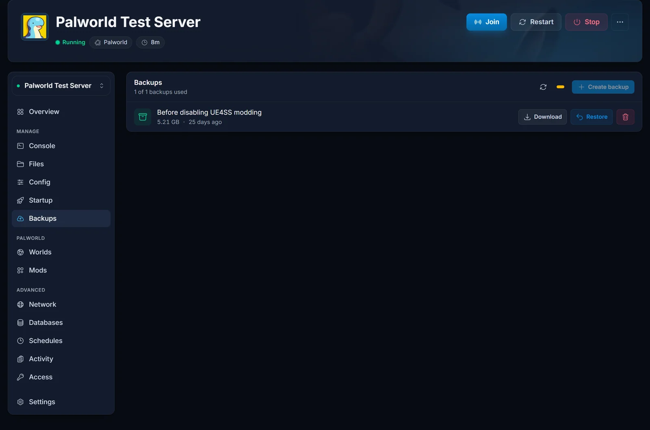Click the green archive icon of the backup

pos(143,117)
